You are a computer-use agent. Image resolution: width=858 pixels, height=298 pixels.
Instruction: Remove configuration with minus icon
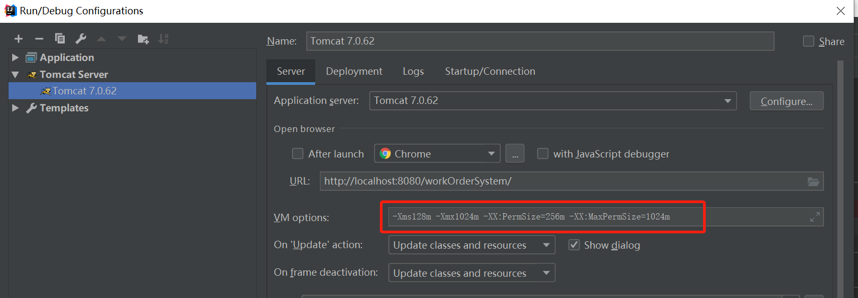pos(39,39)
